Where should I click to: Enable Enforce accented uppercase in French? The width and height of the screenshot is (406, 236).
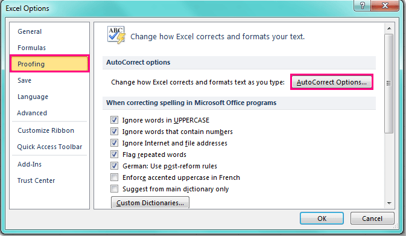click(114, 177)
